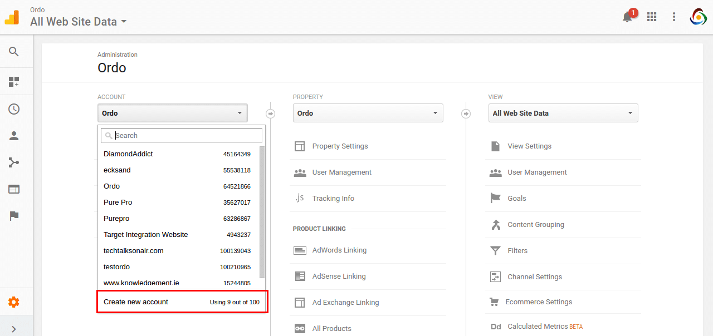The width and height of the screenshot is (713, 336).
Task: Click the user profile avatar
Action: coord(698,17)
